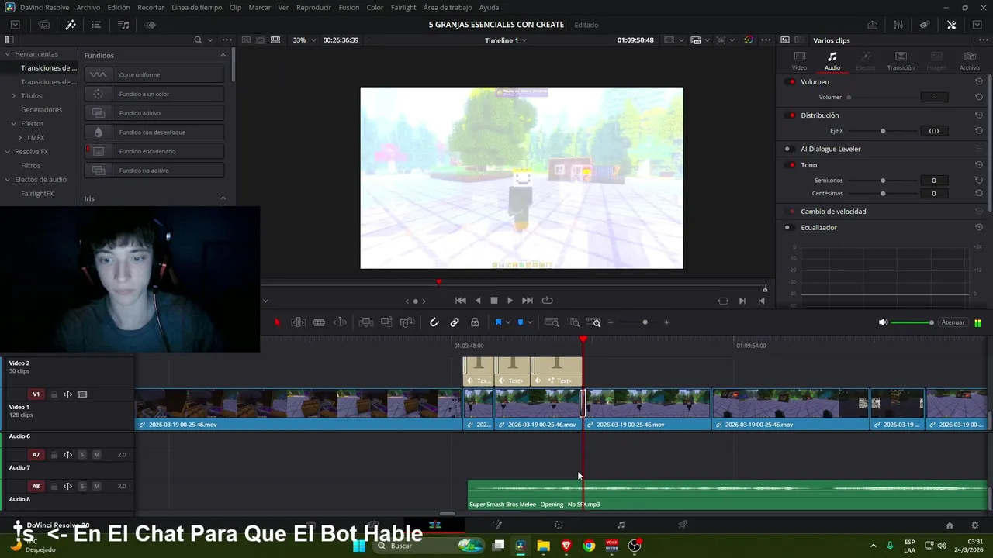Viewport: 993px width, 558px height.
Task: Stop playback in viewer
Action: pyautogui.click(x=494, y=301)
